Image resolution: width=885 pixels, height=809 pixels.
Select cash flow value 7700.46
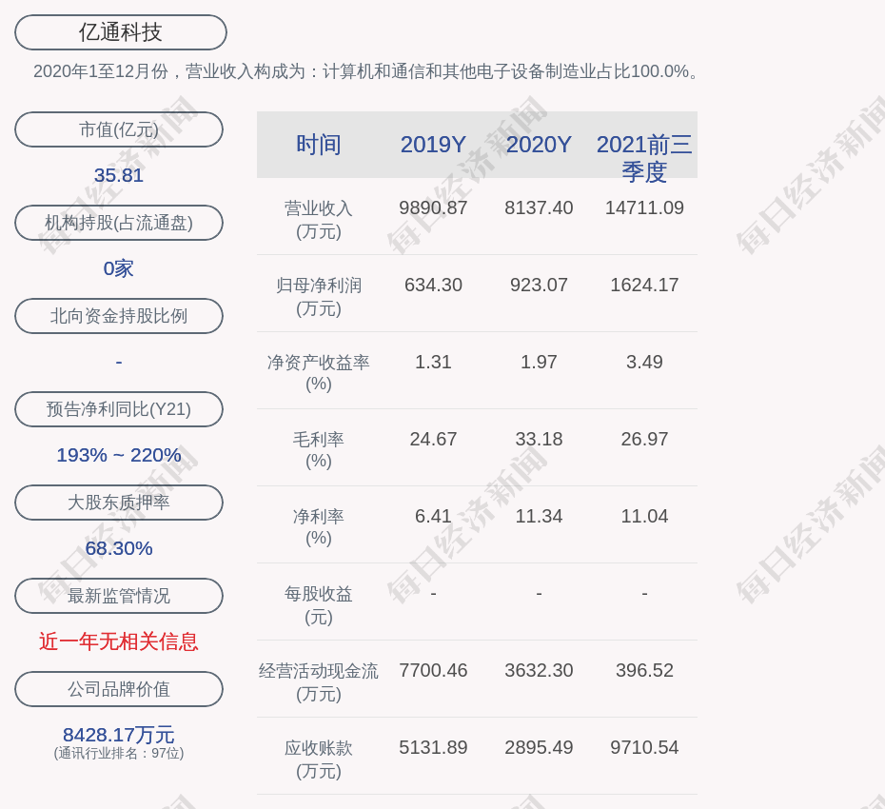(433, 670)
